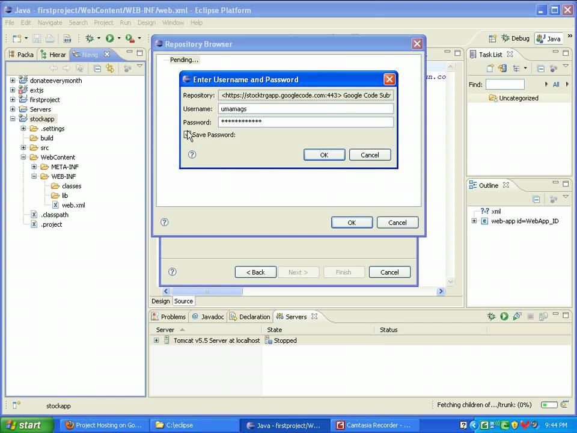This screenshot has height=433, width=577.
Task: Open the Open Perspective icon
Action: [492, 38]
